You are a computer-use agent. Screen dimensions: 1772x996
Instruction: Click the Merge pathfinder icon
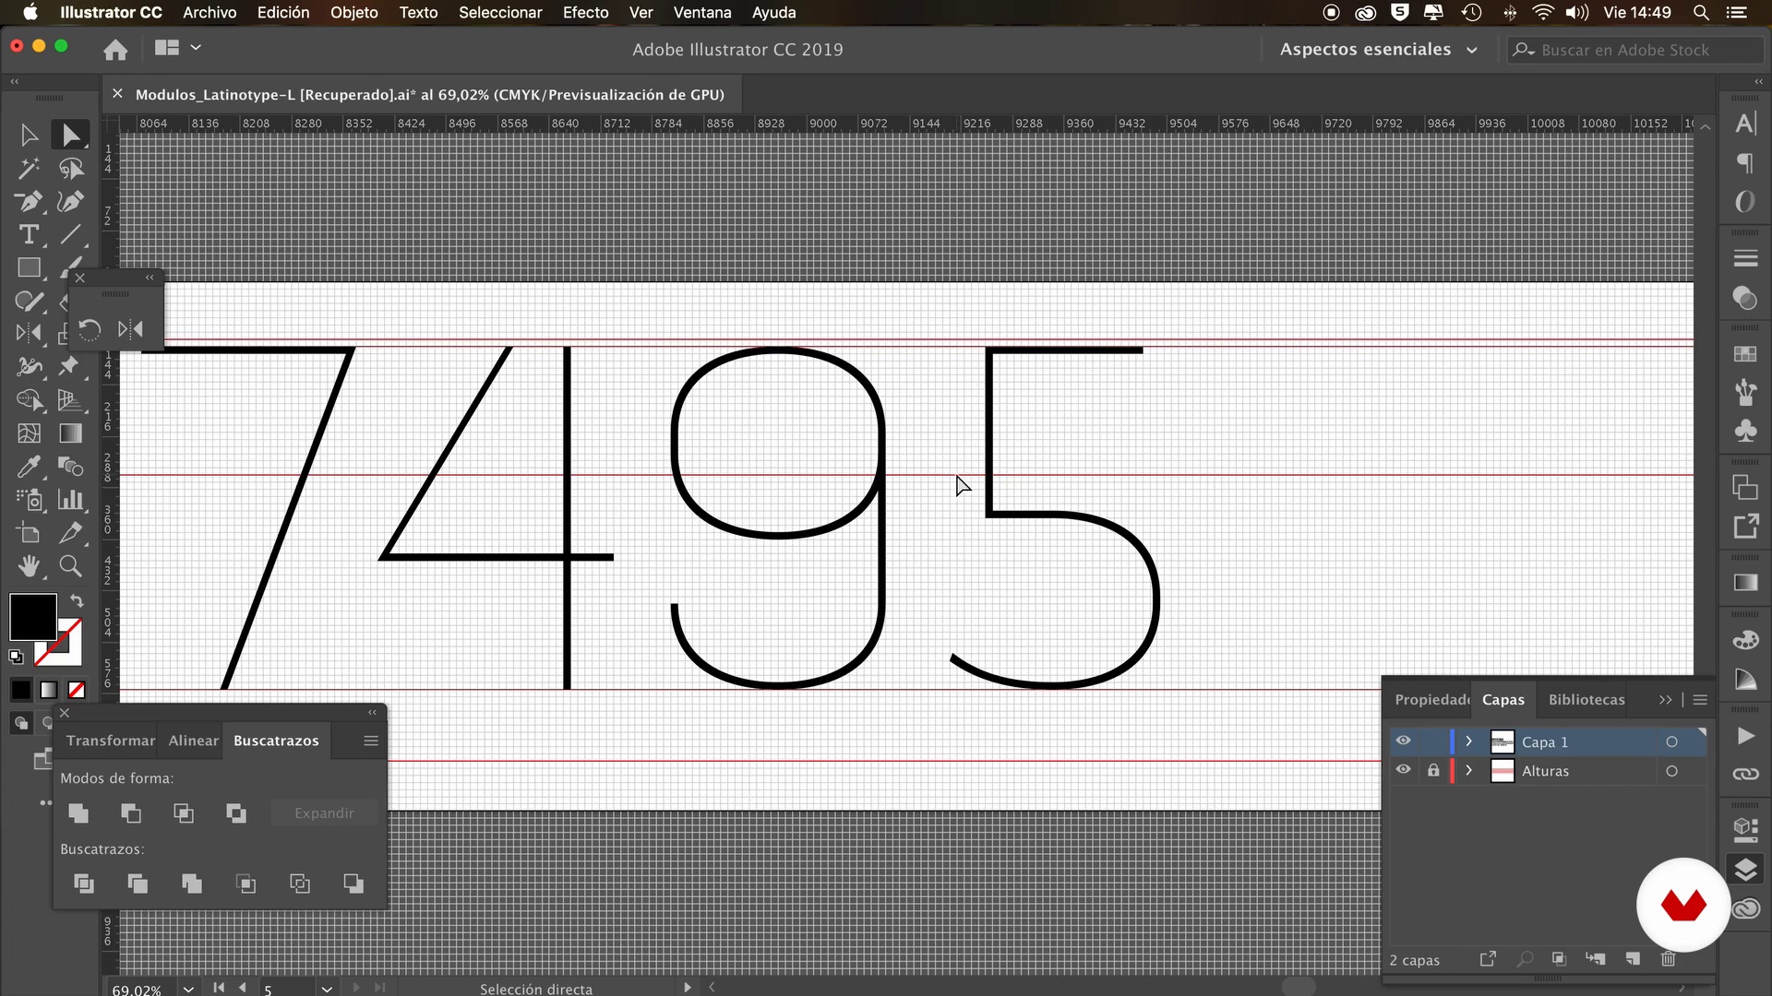[x=192, y=884]
